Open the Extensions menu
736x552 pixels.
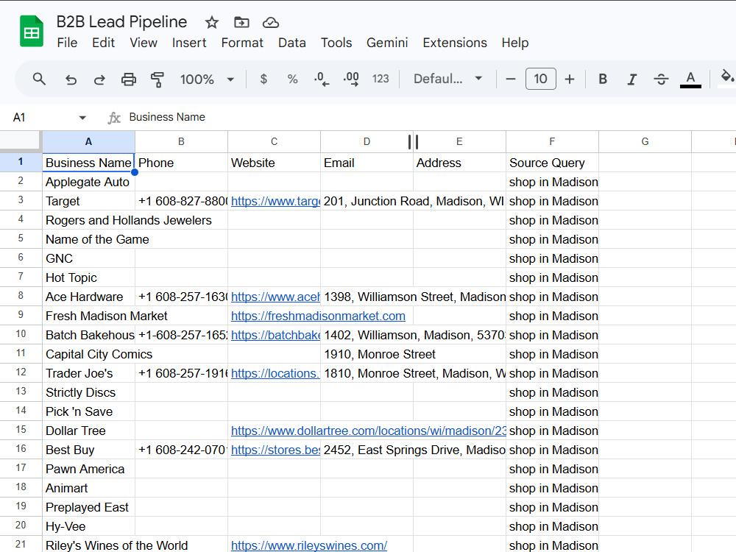455,43
